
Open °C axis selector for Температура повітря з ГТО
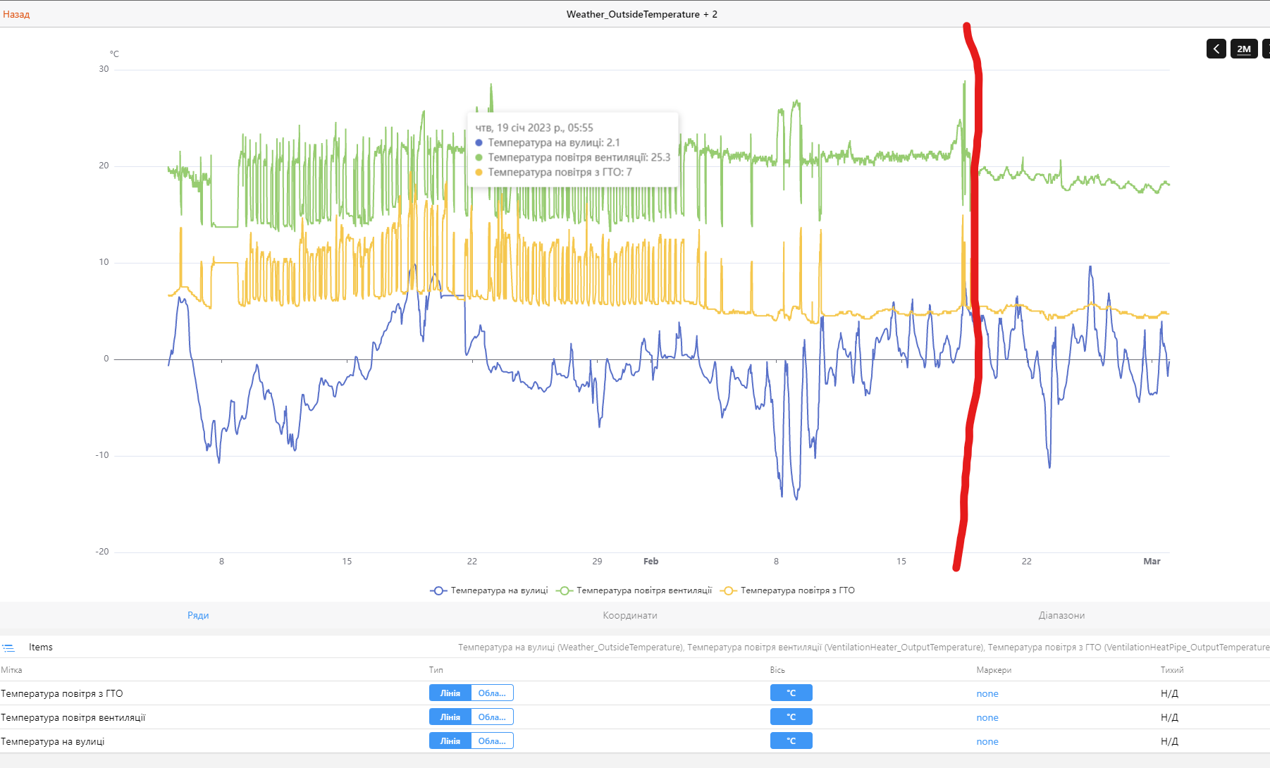click(x=791, y=693)
